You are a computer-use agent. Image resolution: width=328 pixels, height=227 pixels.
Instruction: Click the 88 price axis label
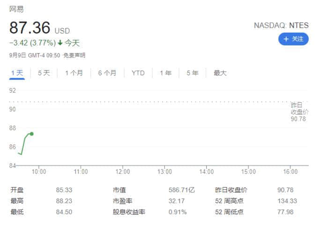tap(13, 128)
